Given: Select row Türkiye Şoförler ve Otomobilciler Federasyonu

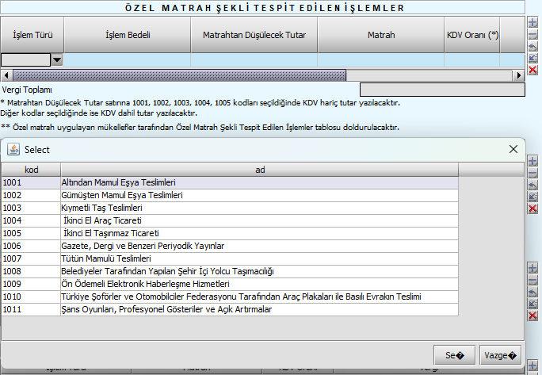Looking at the screenshot, I should [x=230, y=297].
